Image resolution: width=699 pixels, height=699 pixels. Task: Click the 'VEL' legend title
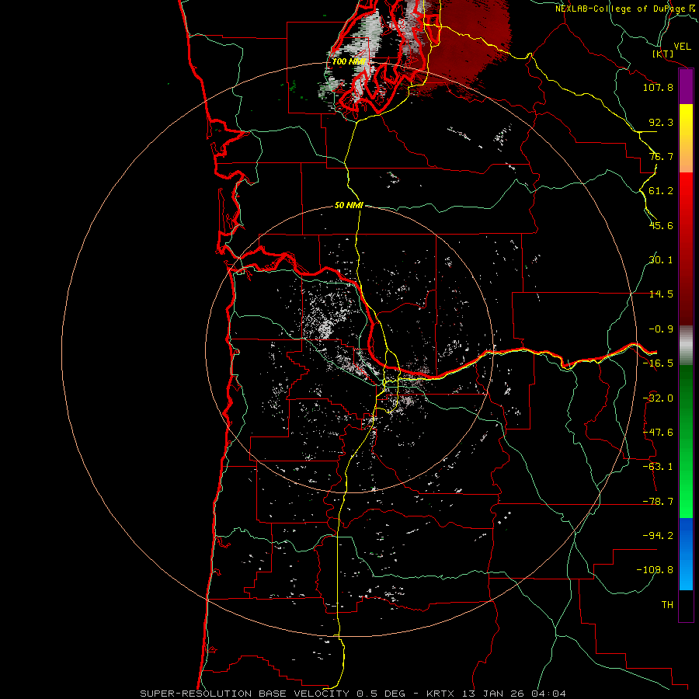point(682,47)
